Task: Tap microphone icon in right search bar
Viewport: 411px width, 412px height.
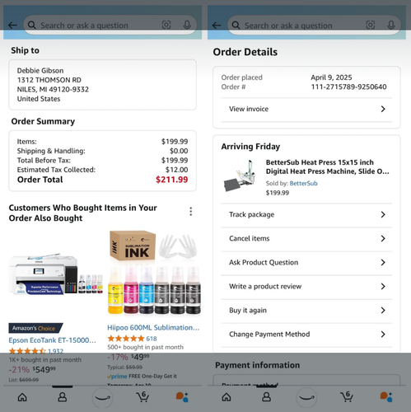Action: [x=391, y=26]
